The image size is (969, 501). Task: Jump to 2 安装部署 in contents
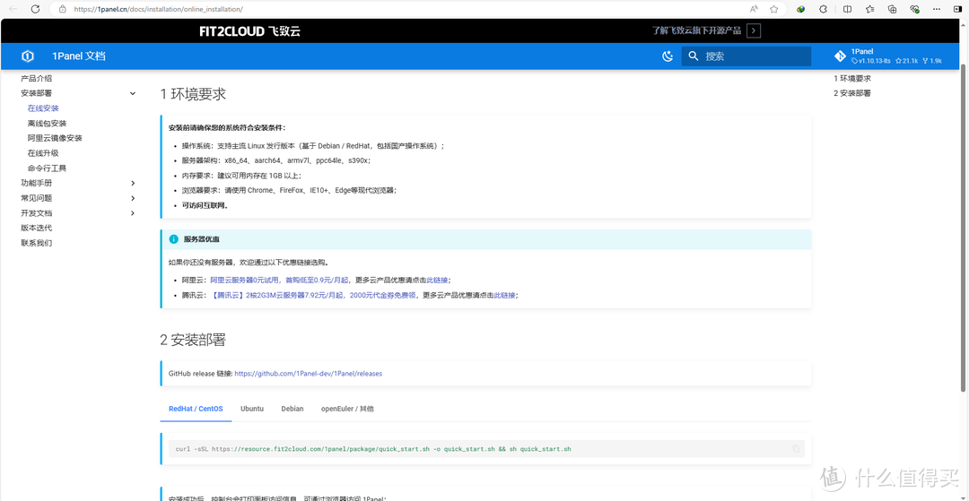[x=852, y=93]
